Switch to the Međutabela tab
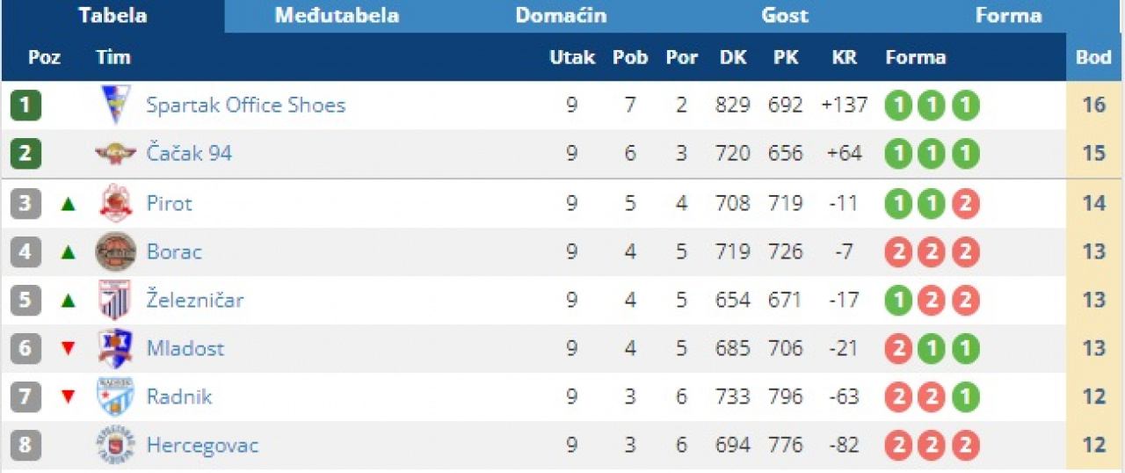 [337, 16]
